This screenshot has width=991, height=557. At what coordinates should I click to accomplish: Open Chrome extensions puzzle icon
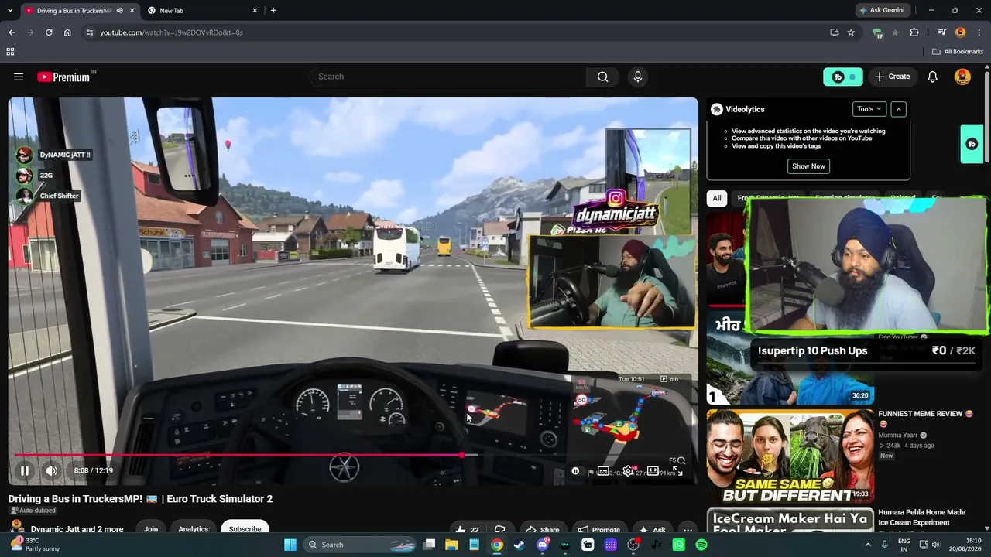[x=914, y=32]
